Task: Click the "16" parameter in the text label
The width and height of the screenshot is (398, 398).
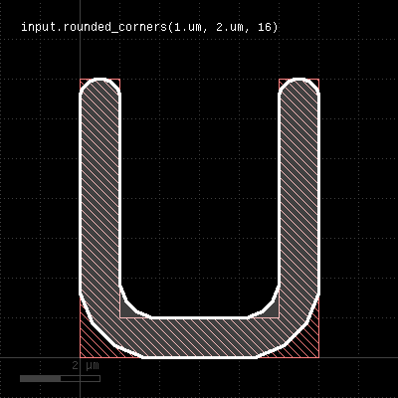Action: [265, 27]
